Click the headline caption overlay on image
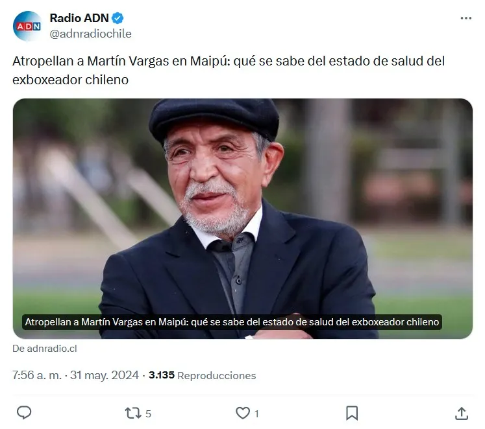The height and width of the screenshot is (429, 485). [232, 322]
